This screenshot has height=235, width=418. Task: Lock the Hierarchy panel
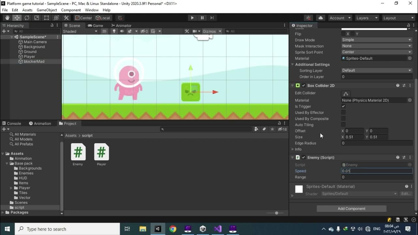52,25
